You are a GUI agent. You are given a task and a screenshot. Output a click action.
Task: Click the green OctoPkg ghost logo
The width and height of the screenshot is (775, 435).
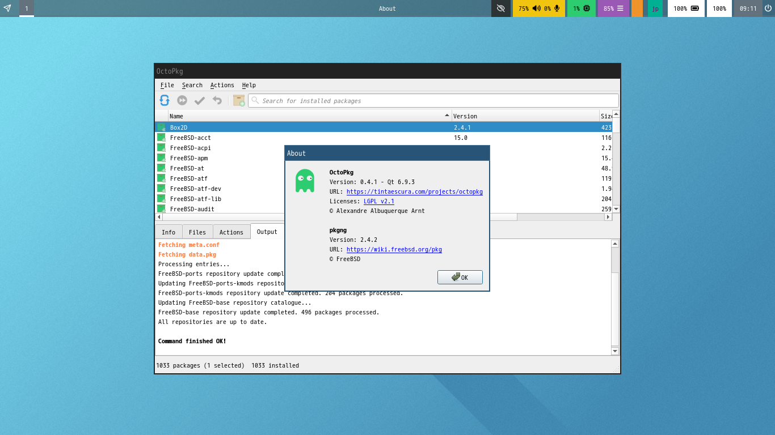click(305, 181)
